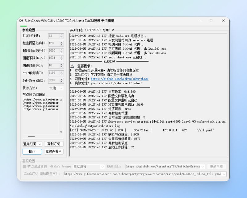Click the SubsCheck app icon in title bar

21,21
